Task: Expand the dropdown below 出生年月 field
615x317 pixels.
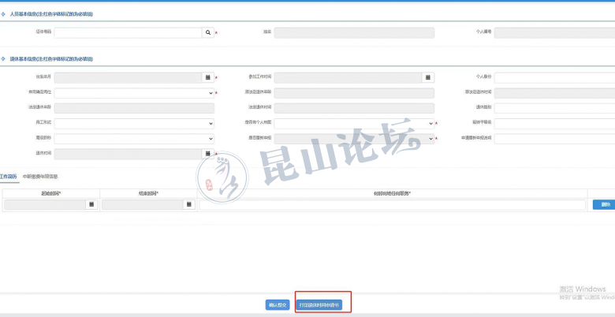Action: click(x=134, y=93)
